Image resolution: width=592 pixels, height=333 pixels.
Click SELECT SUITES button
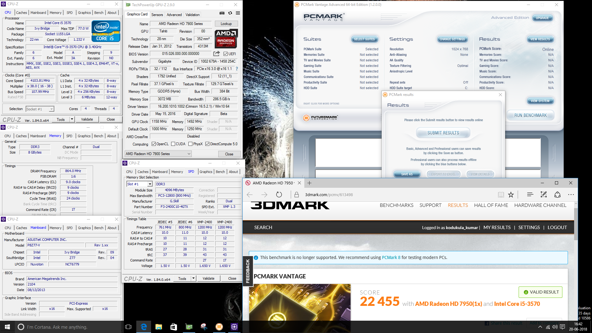coord(364,39)
